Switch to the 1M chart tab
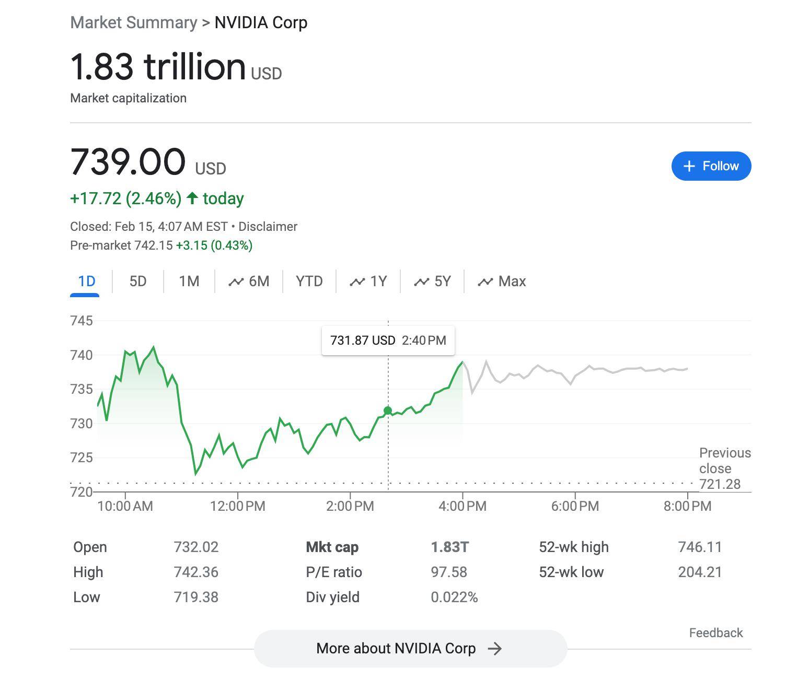 coord(189,281)
